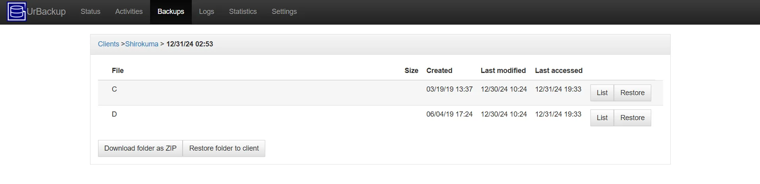The height and width of the screenshot is (184, 760).
Task: Open the Statistics tab
Action: (x=243, y=11)
